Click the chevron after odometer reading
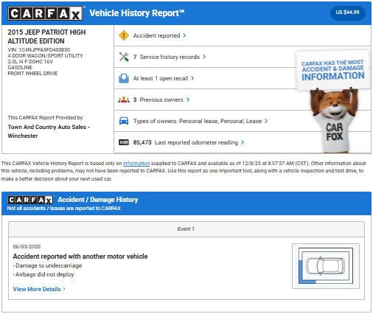This screenshot has width=373, height=314. pyautogui.click(x=243, y=142)
